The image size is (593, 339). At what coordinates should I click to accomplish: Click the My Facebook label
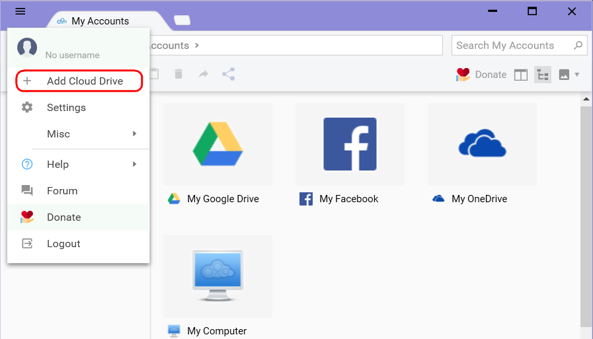348,199
